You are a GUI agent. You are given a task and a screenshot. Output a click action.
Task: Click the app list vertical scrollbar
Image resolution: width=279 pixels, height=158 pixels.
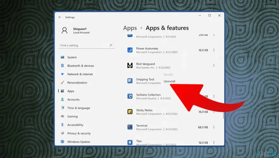click(223, 115)
